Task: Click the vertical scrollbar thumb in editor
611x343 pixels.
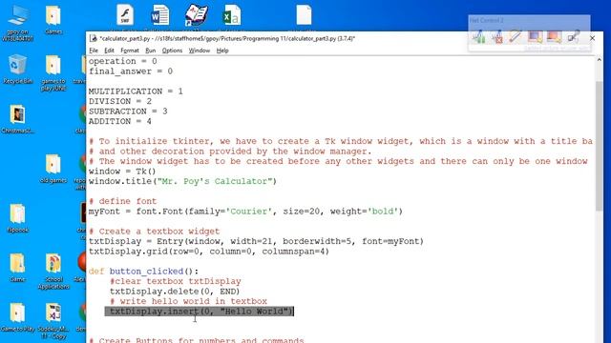Action: 599,146
